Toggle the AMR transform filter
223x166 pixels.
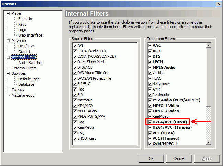150,89
